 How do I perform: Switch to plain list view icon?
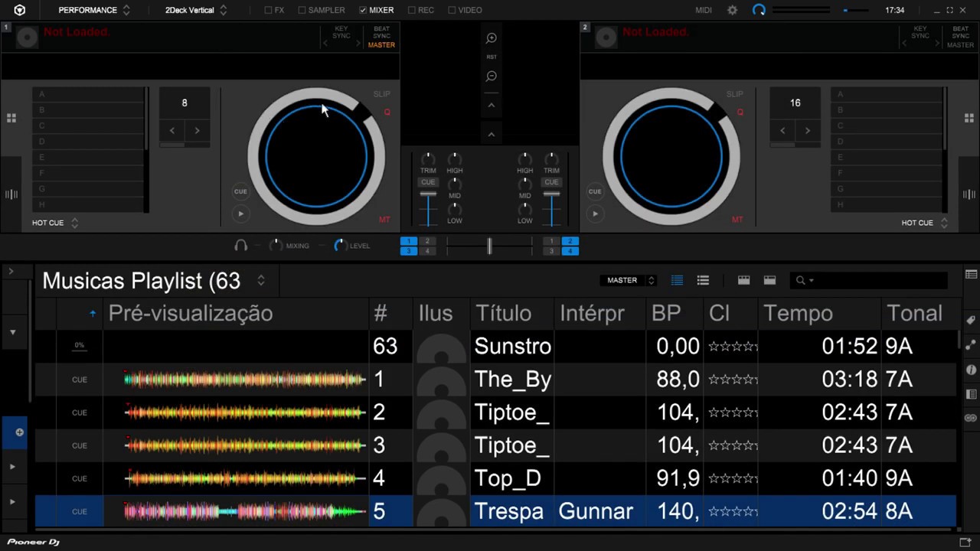[x=703, y=281]
